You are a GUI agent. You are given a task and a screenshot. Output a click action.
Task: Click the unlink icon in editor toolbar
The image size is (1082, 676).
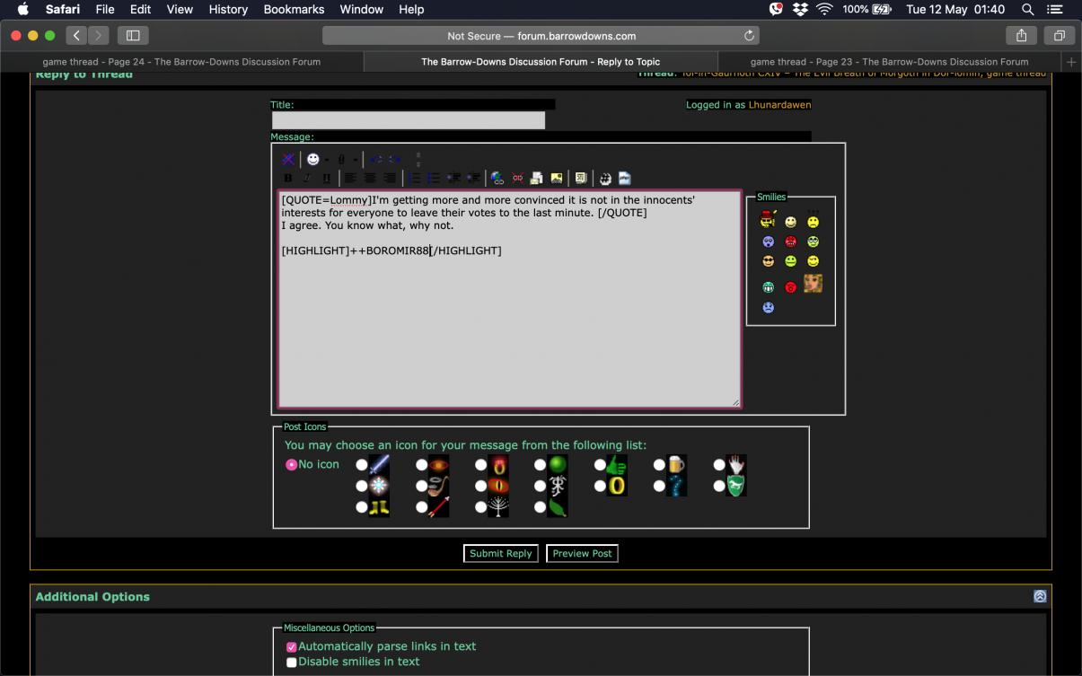click(517, 178)
